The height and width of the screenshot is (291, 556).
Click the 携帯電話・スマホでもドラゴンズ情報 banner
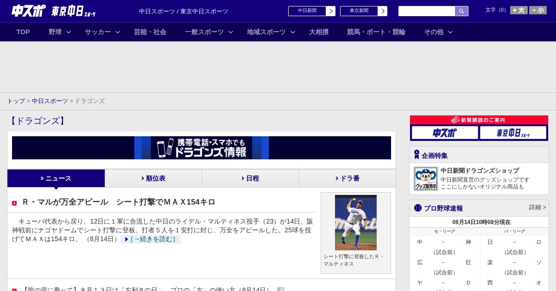[202, 148]
